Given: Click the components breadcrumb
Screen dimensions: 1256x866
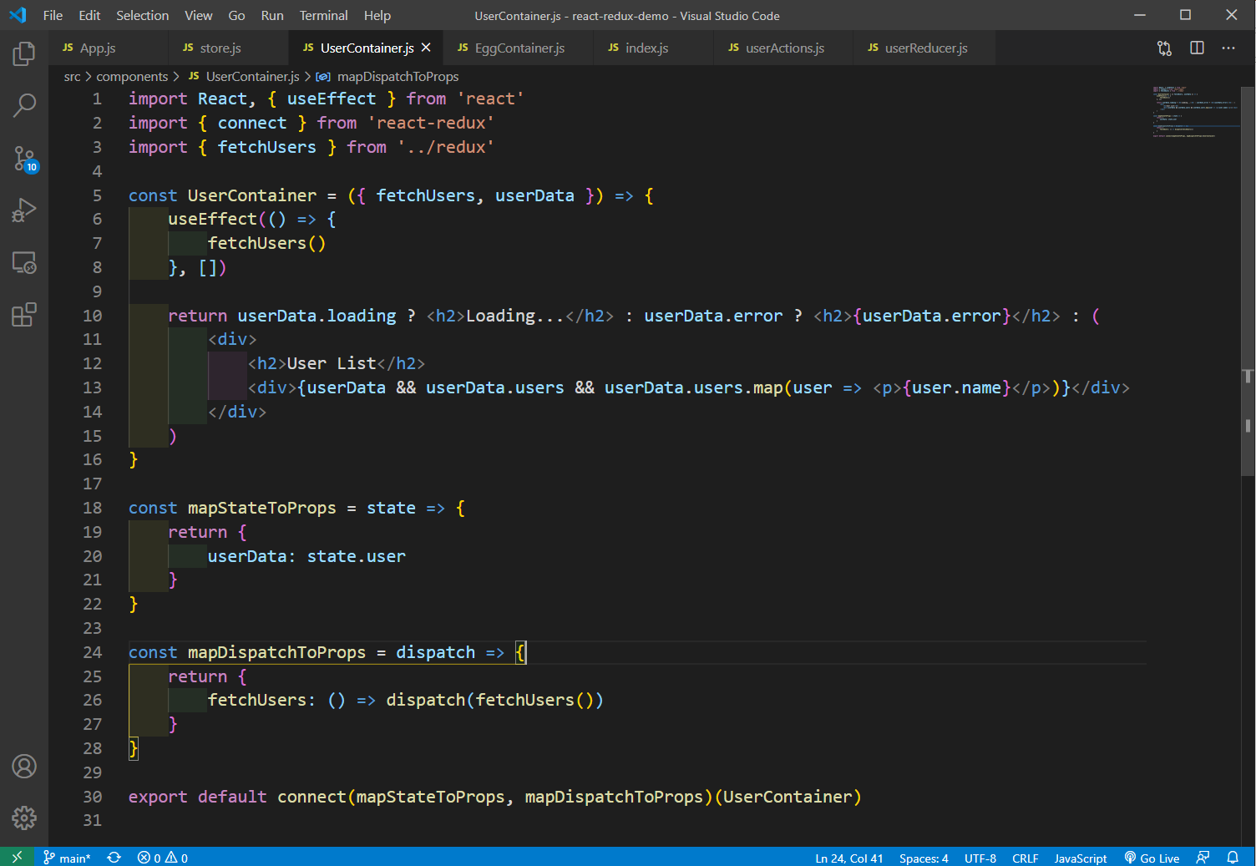Looking at the screenshot, I should (132, 77).
